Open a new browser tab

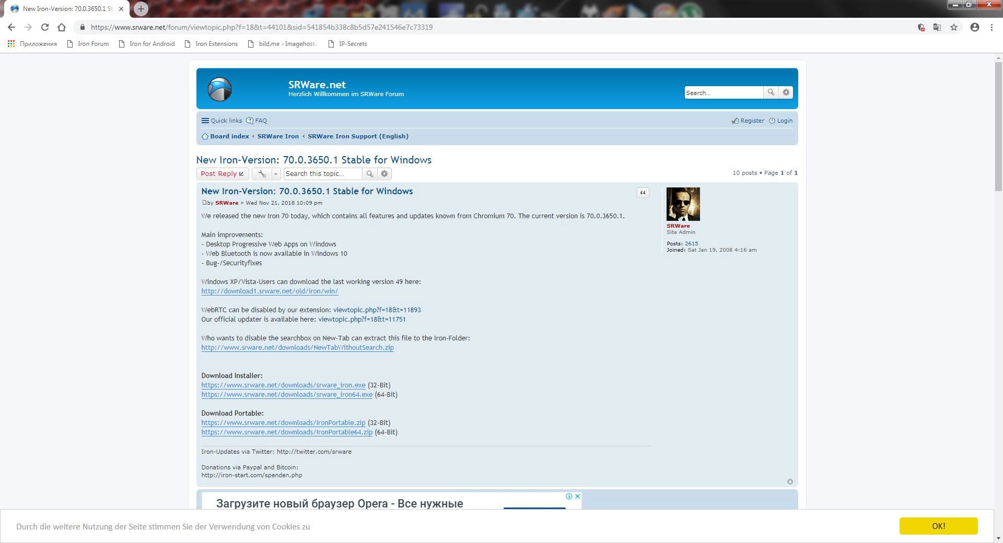coord(141,9)
